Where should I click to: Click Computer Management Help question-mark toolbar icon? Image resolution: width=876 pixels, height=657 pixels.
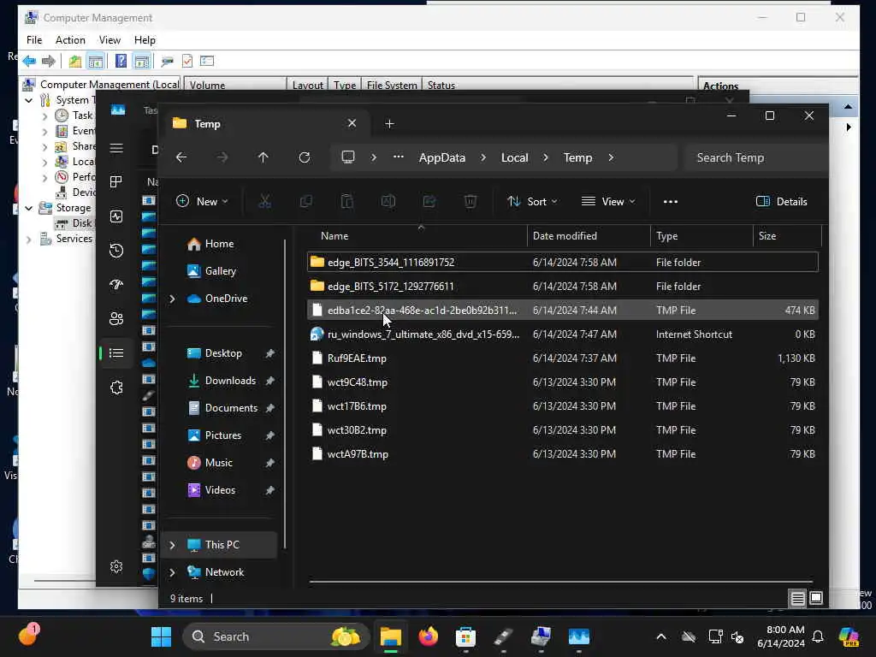point(121,61)
